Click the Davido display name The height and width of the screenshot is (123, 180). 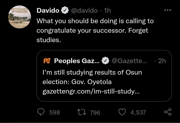48,10
